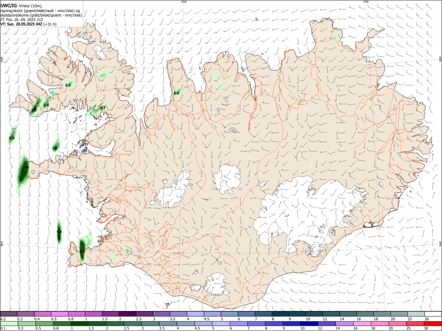Pick the lavender swatch labeled 4 in upper legend row
442x331 pixels.
pyautogui.click(x=195, y=314)
